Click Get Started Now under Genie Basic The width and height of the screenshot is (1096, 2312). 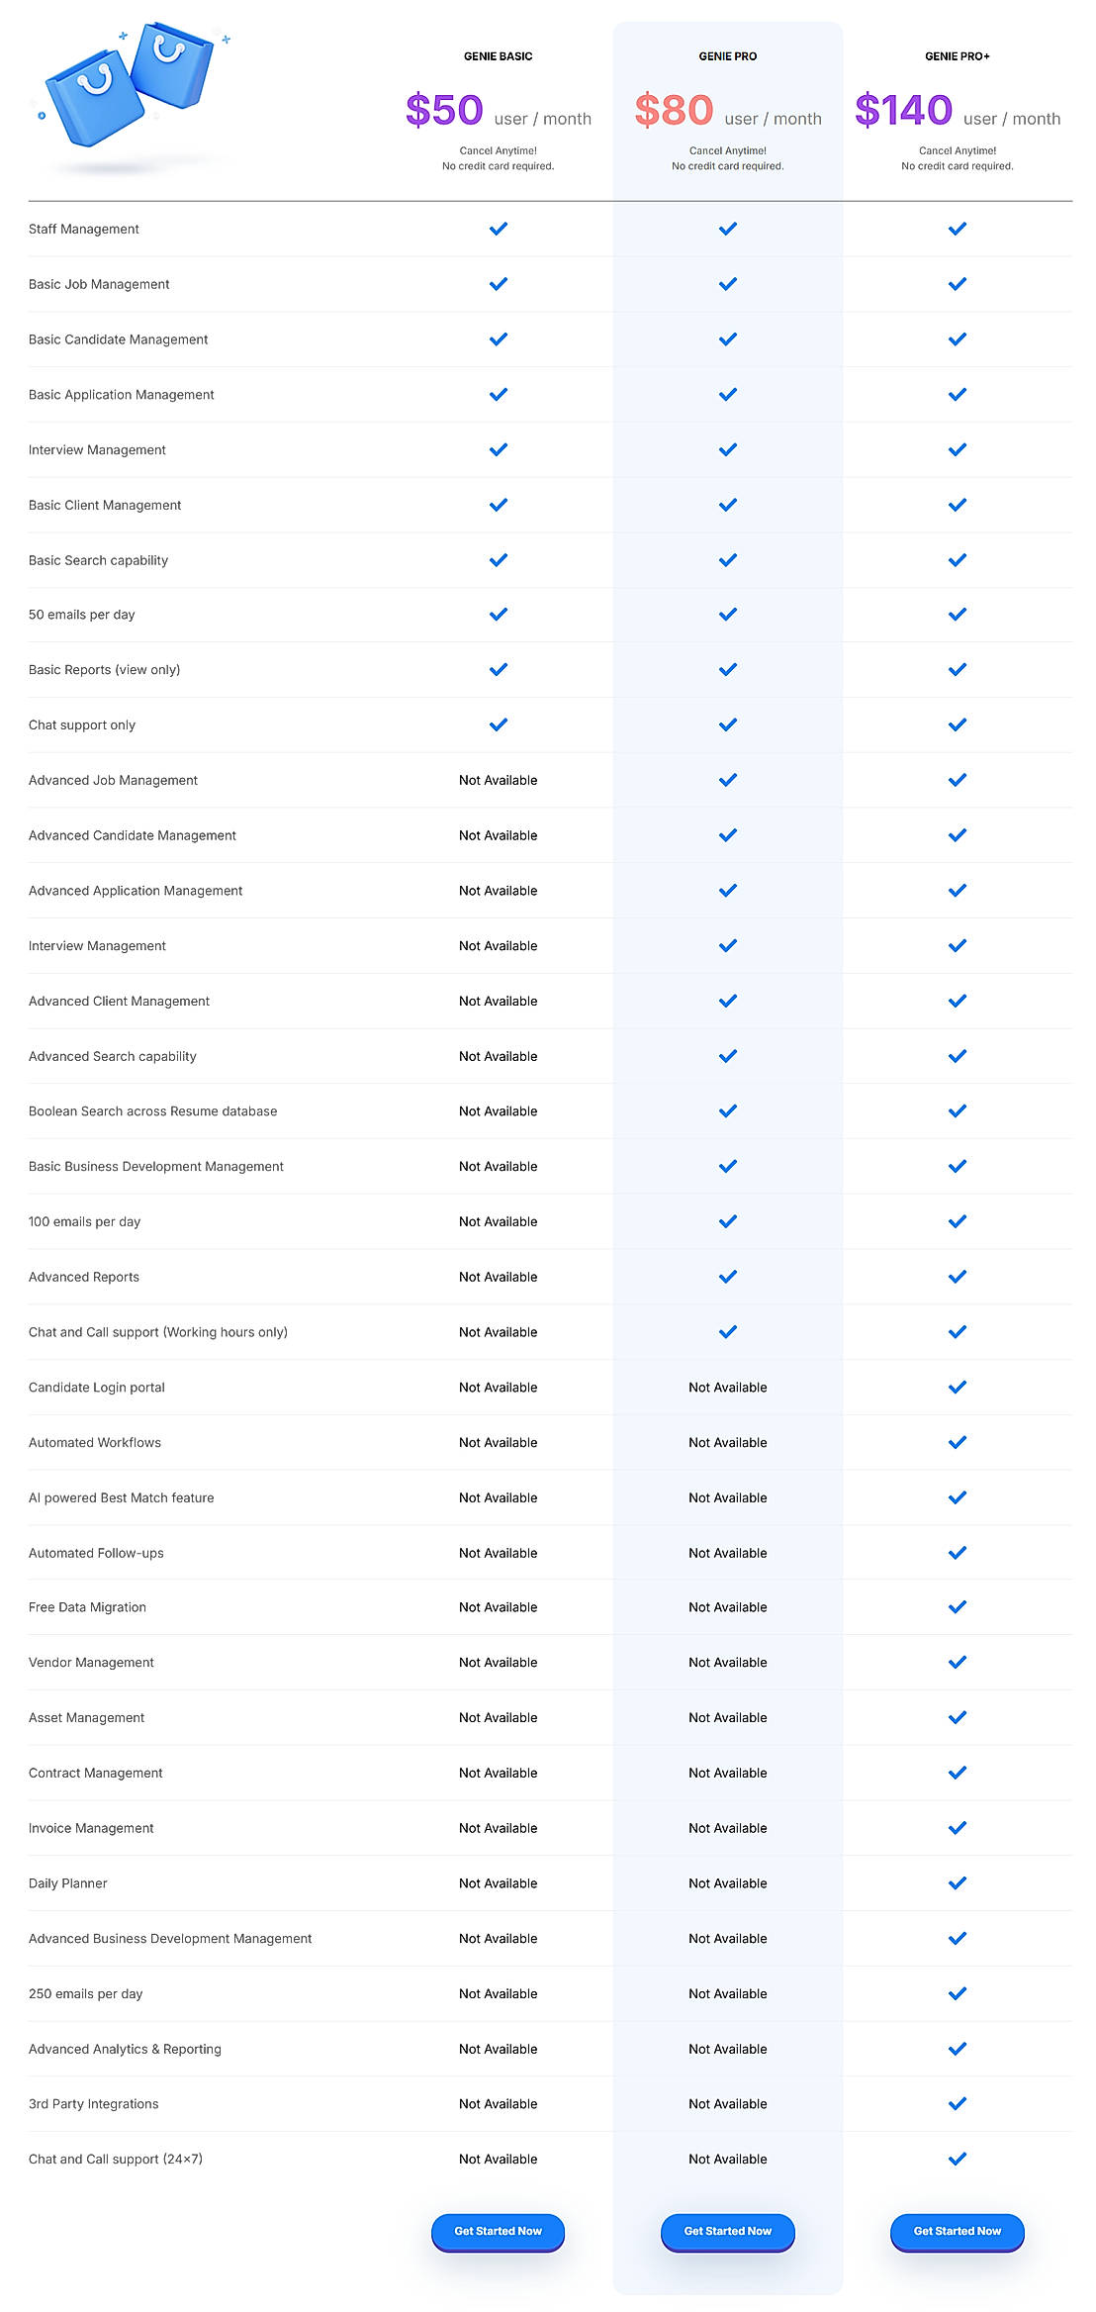(498, 2231)
